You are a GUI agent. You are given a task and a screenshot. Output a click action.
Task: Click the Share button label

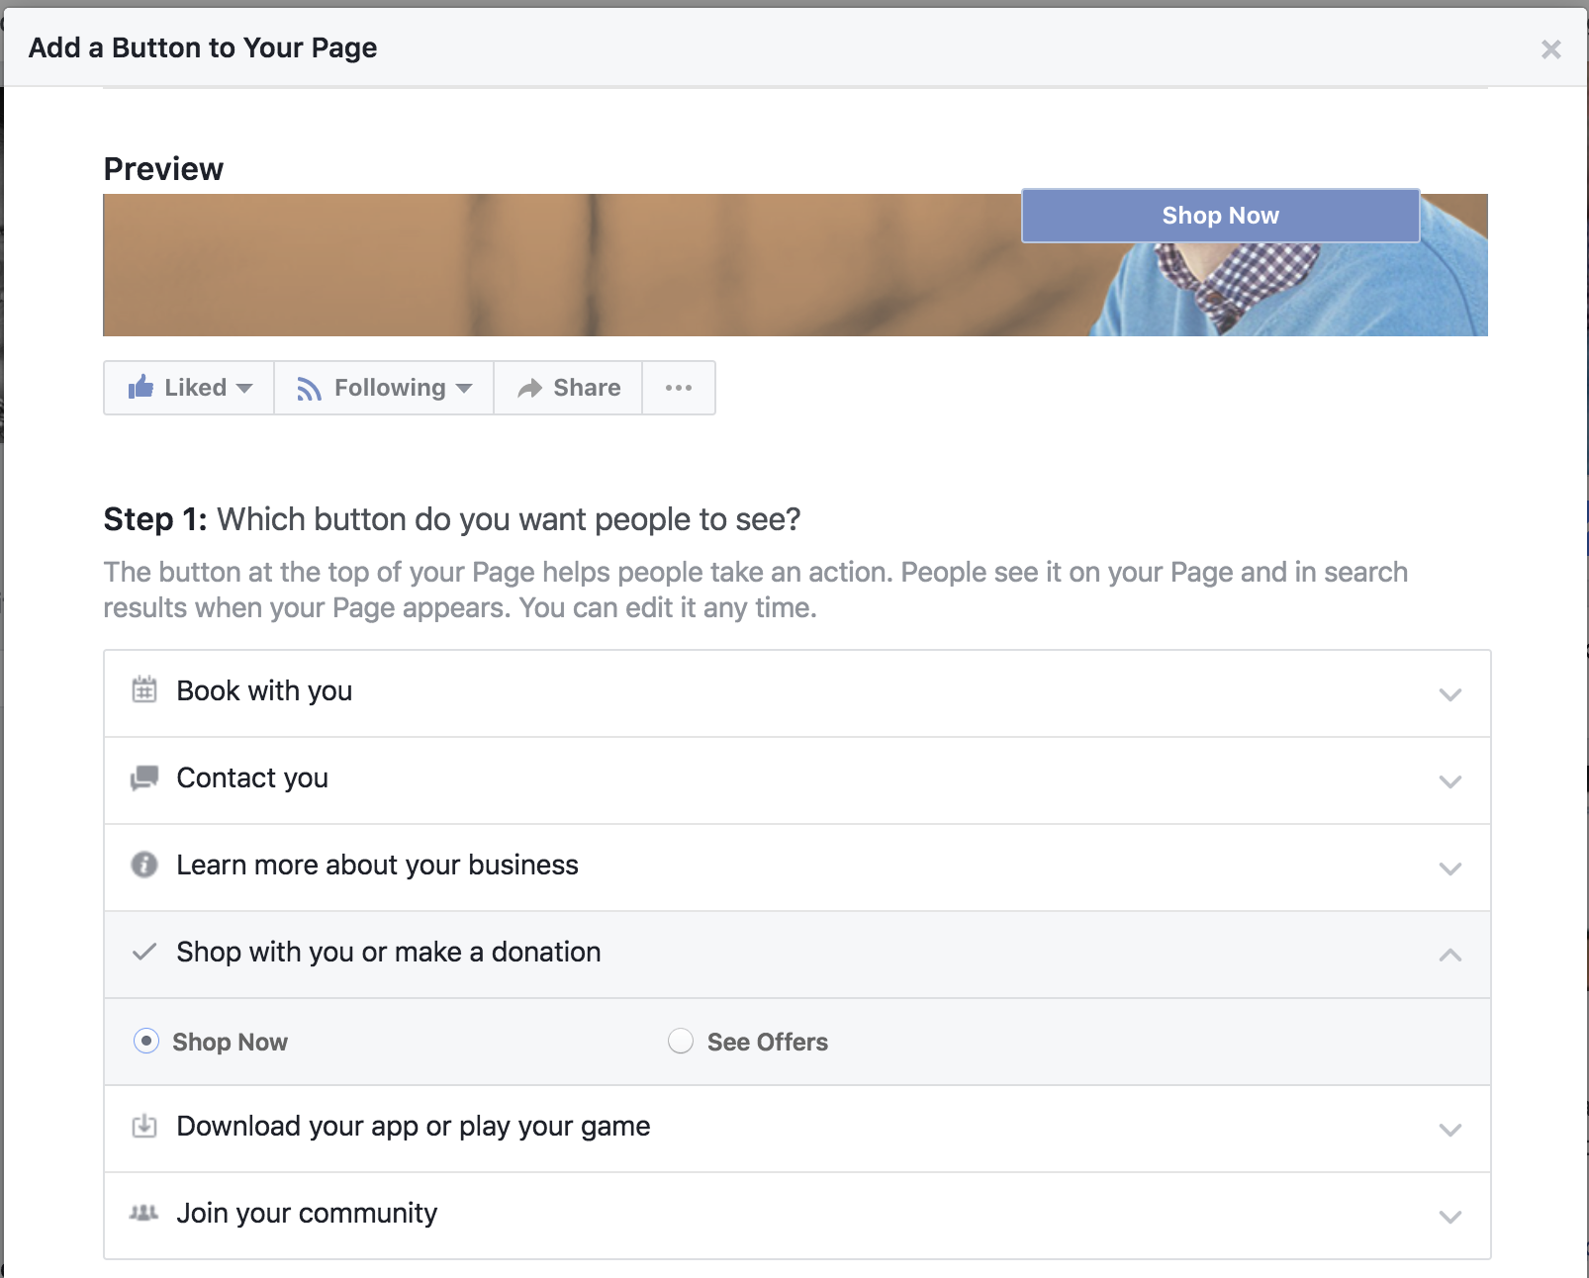click(587, 388)
